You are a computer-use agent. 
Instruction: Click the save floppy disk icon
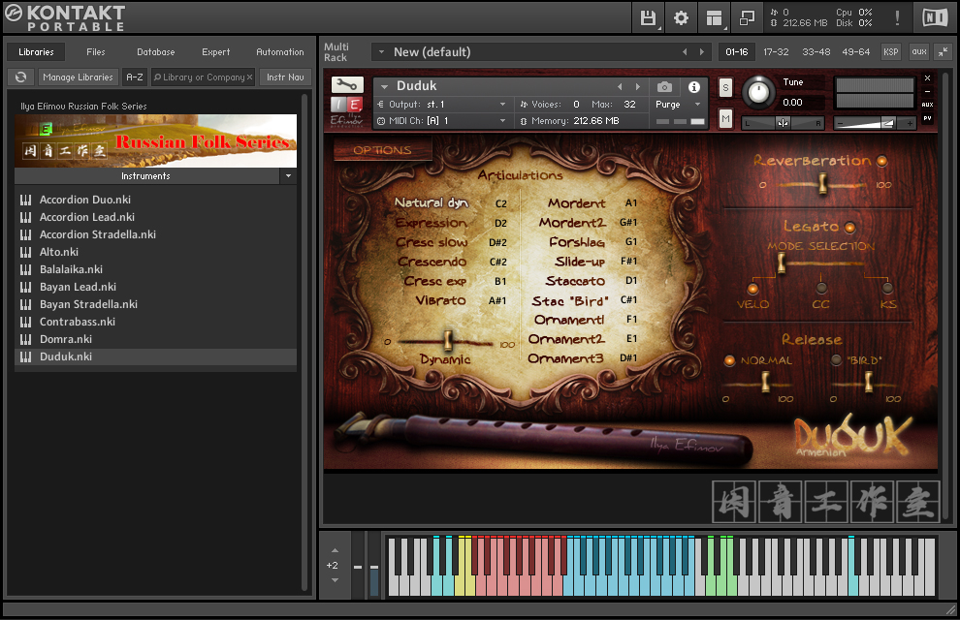coord(648,17)
